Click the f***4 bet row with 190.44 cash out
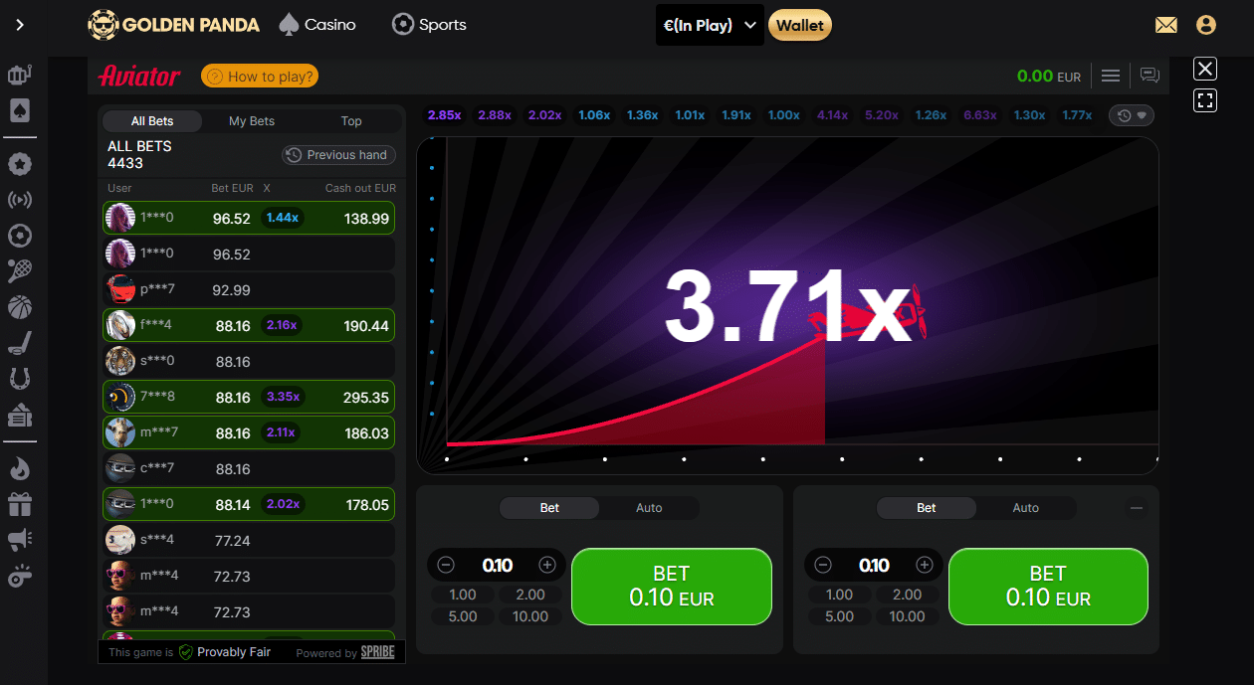 [x=249, y=325]
